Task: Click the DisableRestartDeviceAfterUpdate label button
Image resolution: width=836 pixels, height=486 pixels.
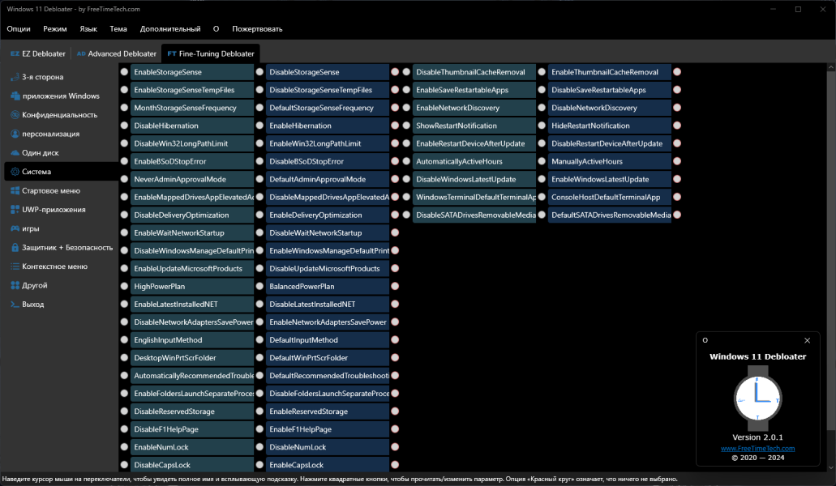Action: coord(610,143)
